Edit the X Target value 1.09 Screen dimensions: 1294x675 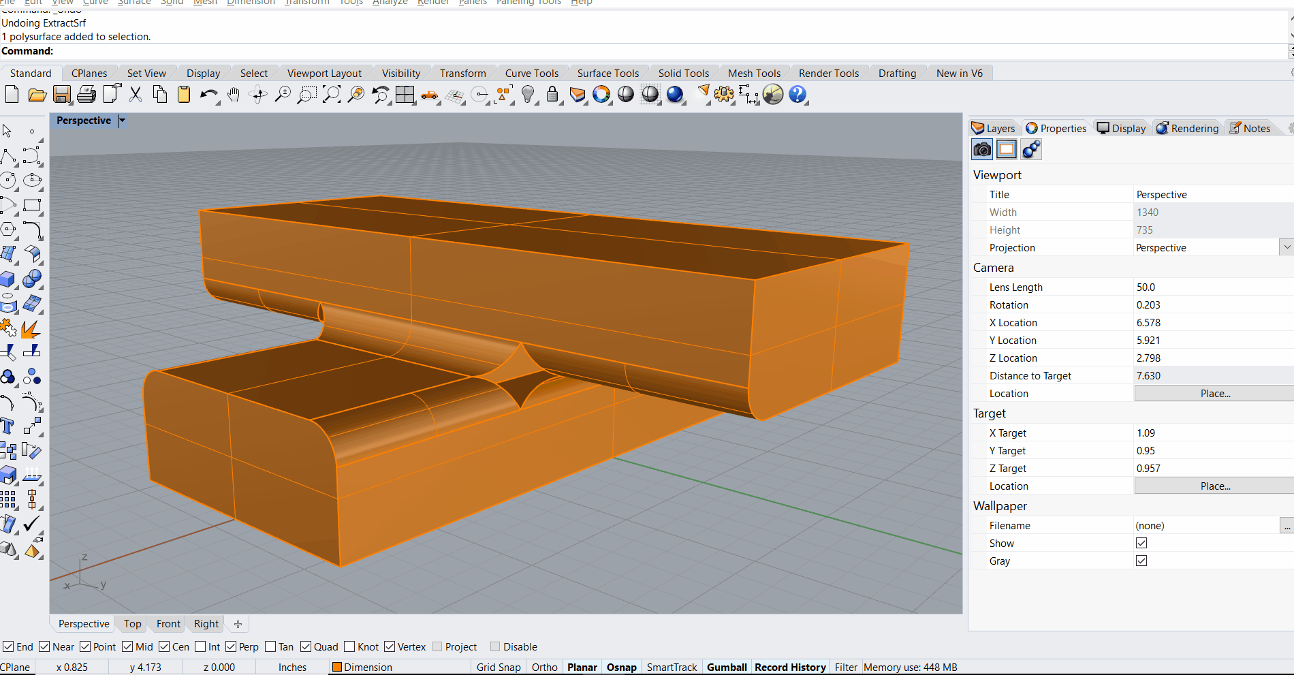tap(1214, 433)
